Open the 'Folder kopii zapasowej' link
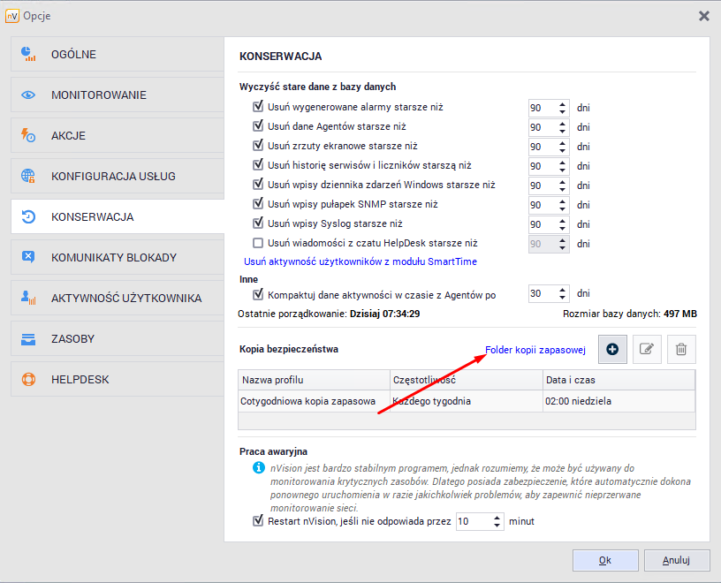 tap(535, 349)
